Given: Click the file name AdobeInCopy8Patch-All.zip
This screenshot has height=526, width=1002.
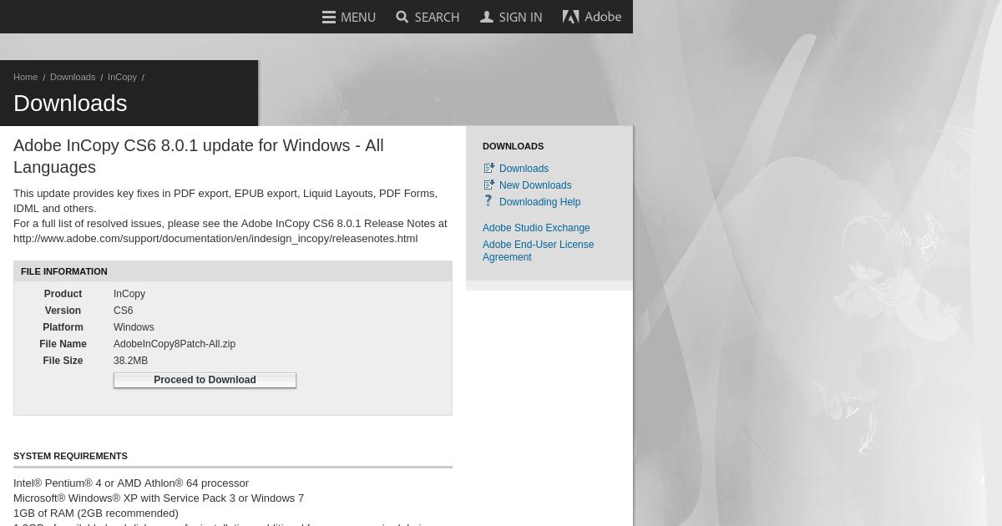Looking at the screenshot, I should 175,344.
